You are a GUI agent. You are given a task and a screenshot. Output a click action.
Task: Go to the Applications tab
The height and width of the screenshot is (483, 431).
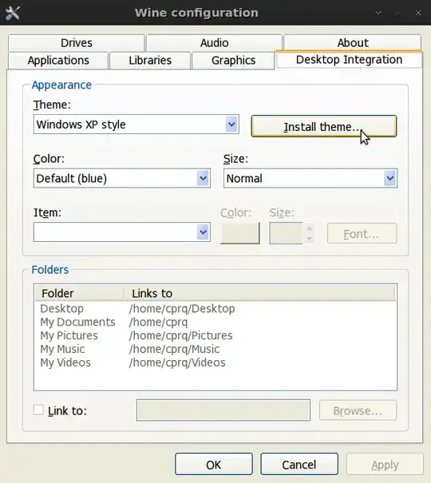coord(58,61)
